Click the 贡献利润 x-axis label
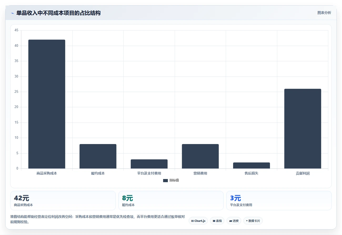342x235 pixels. (x=303, y=173)
